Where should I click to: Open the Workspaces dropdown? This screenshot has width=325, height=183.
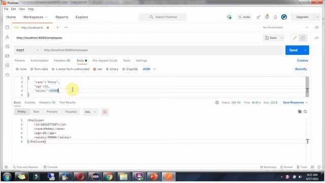coord(35,17)
